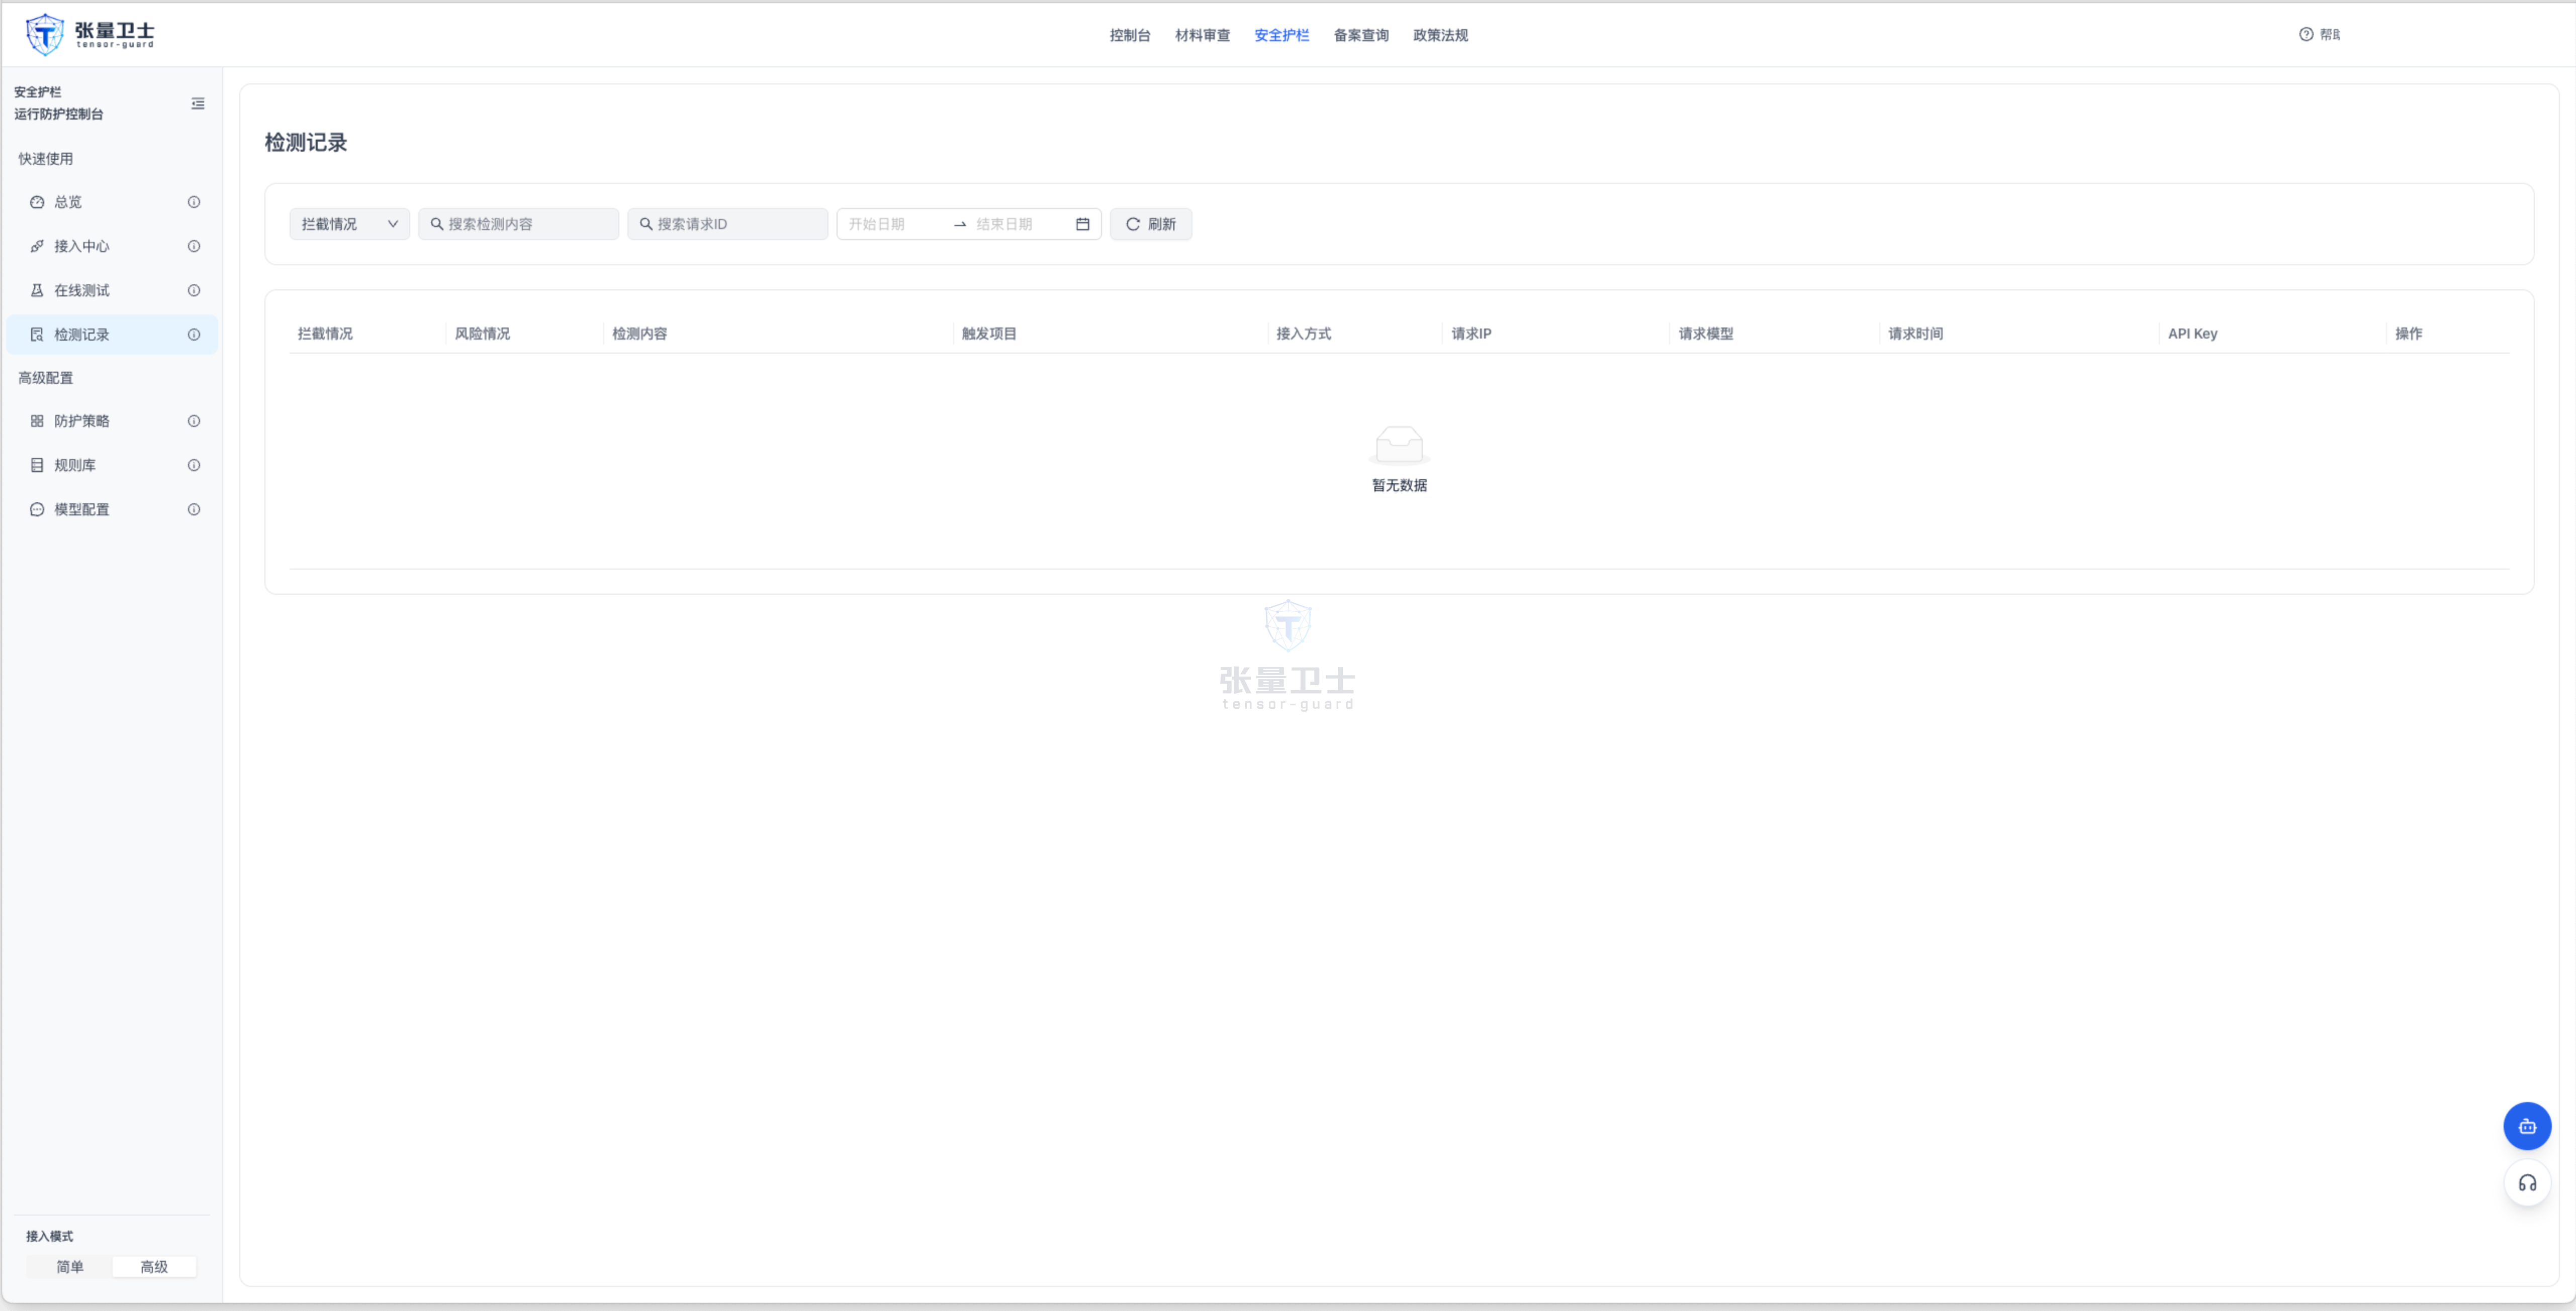Click the 接入方式 column header

click(1303, 334)
